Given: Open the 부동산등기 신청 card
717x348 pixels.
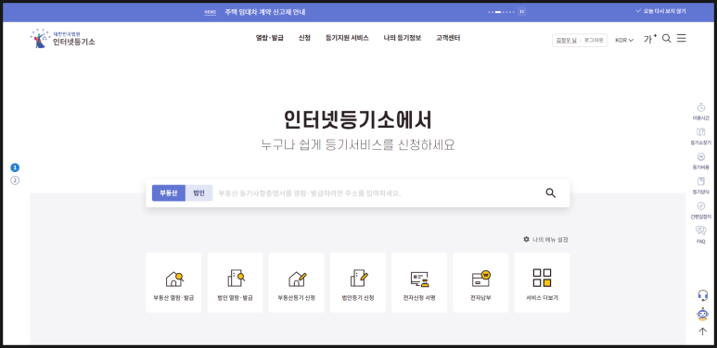Looking at the screenshot, I should pyautogui.click(x=296, y=283).
